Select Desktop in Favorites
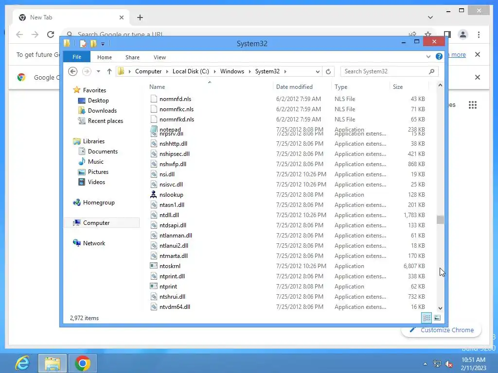The height and width of the screenshot is (373, 498). click(x=98, y=101)
